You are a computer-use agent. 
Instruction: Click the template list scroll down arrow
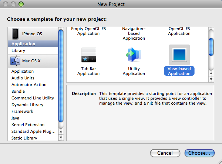(211, 79)
